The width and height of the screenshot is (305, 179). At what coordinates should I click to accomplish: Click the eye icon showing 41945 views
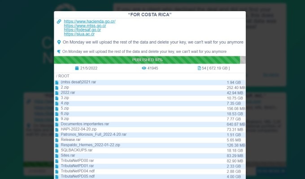[x=144, y=68]
